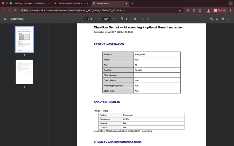Click the fit to page icon

[122, 19]
